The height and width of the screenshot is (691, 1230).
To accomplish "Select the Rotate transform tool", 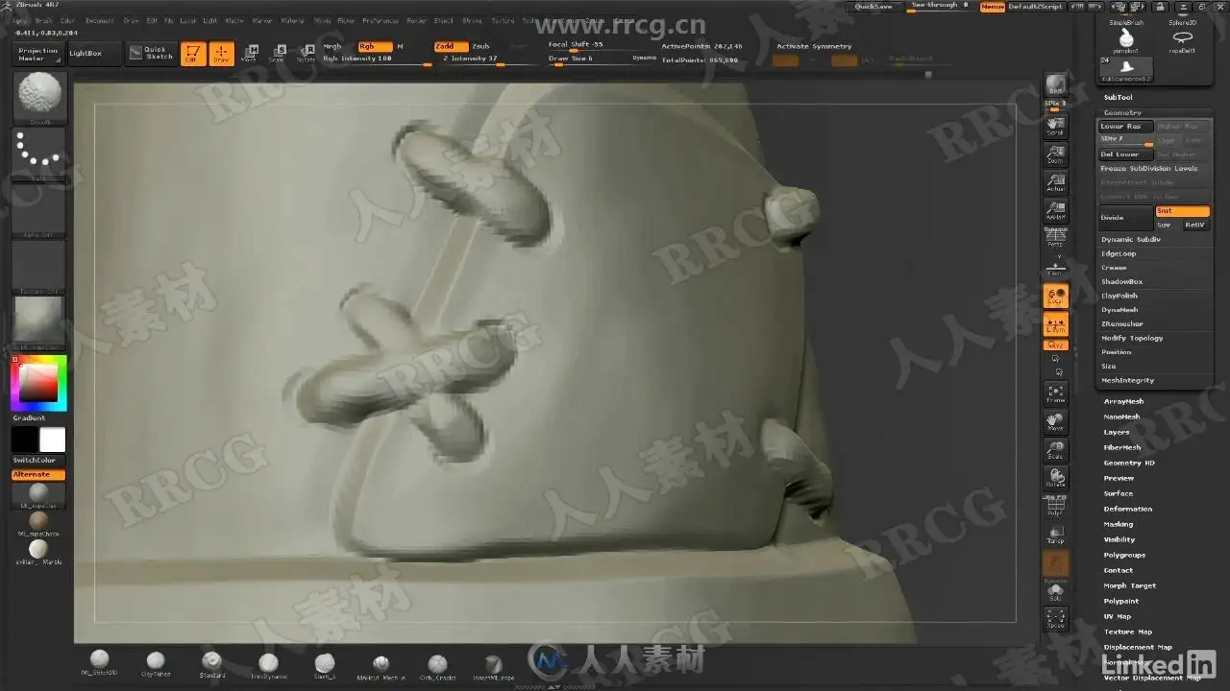I will 306,54.
